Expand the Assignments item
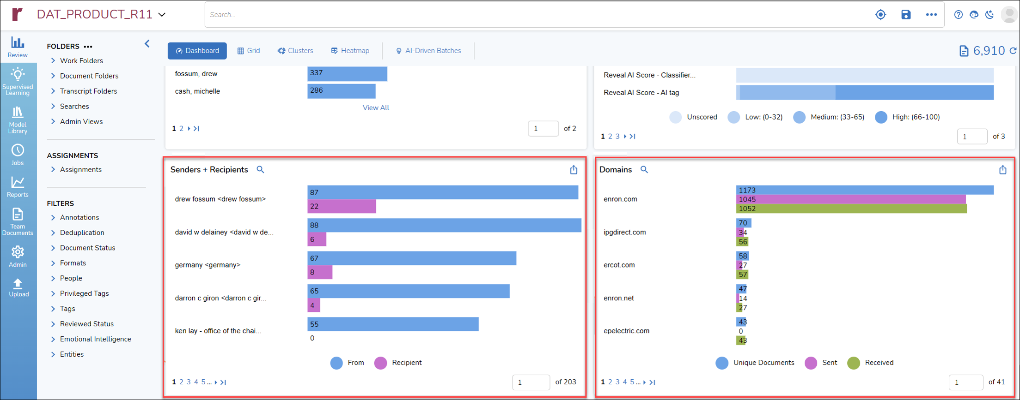1020x400 pixels. click(x=53, y=169)
